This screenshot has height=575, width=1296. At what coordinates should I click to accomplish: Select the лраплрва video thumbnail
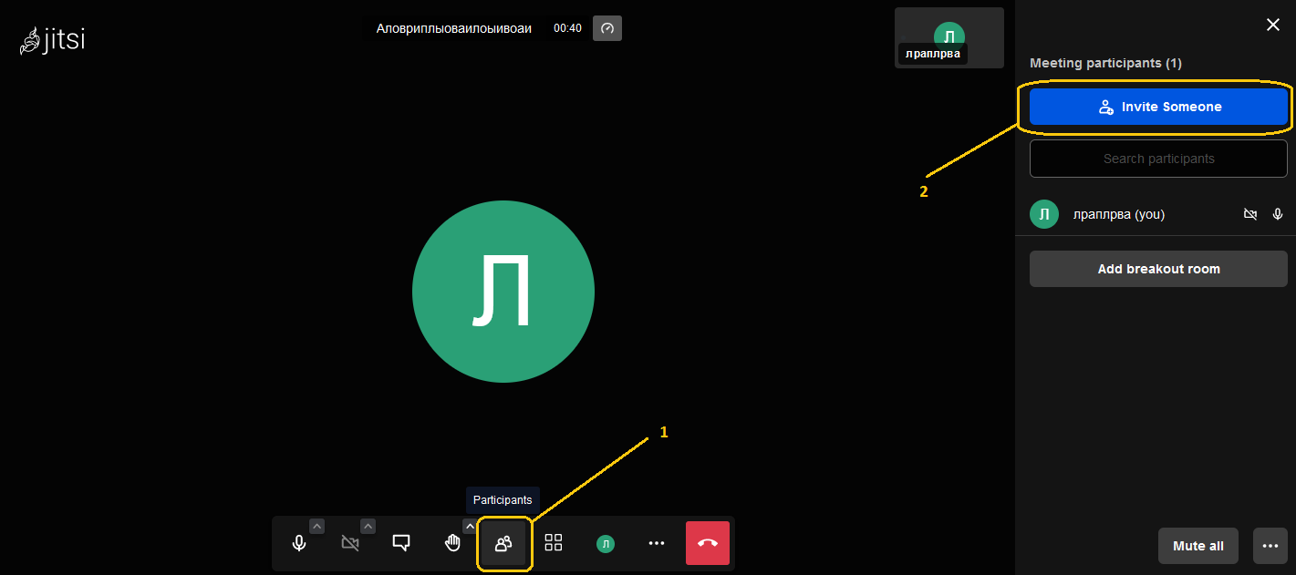point(949,37)
